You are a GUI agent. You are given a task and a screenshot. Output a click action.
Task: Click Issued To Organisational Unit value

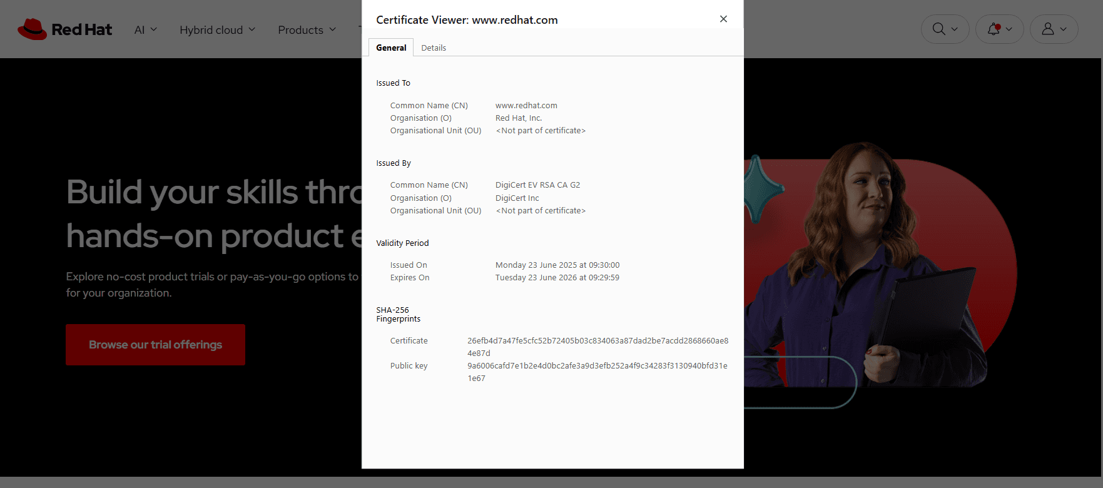[x=541, y=130]
